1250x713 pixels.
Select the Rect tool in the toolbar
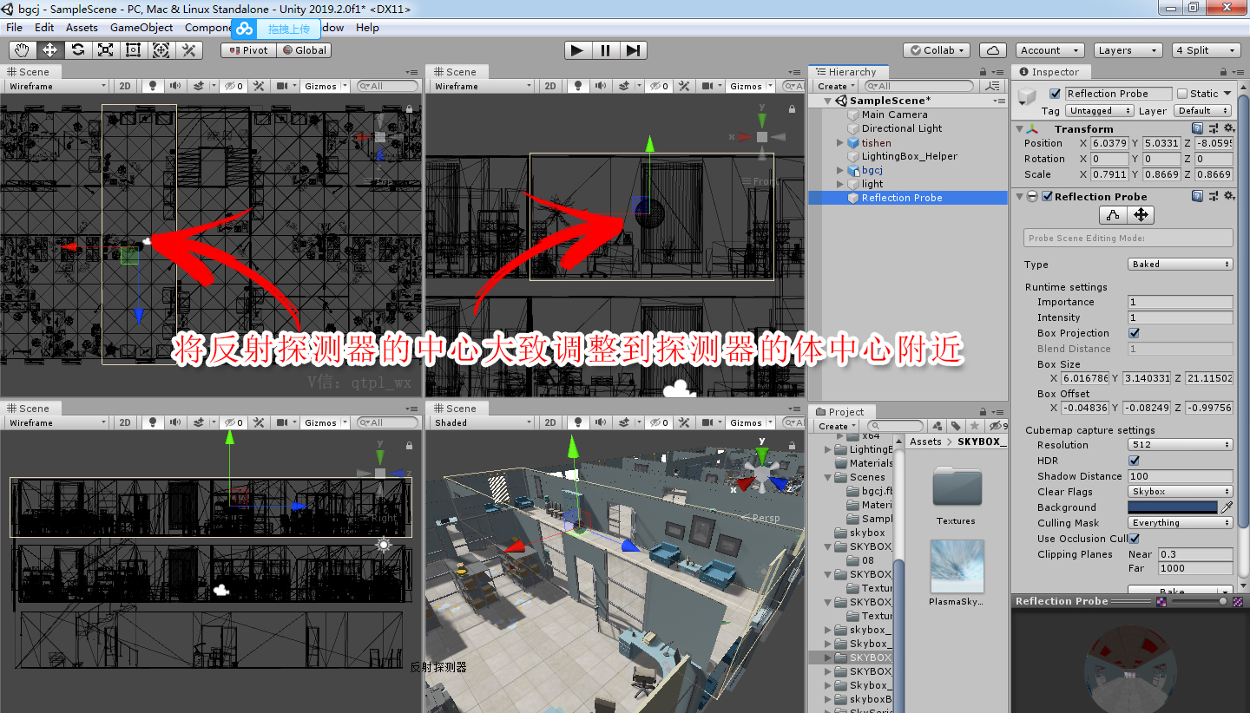[133, 50]
